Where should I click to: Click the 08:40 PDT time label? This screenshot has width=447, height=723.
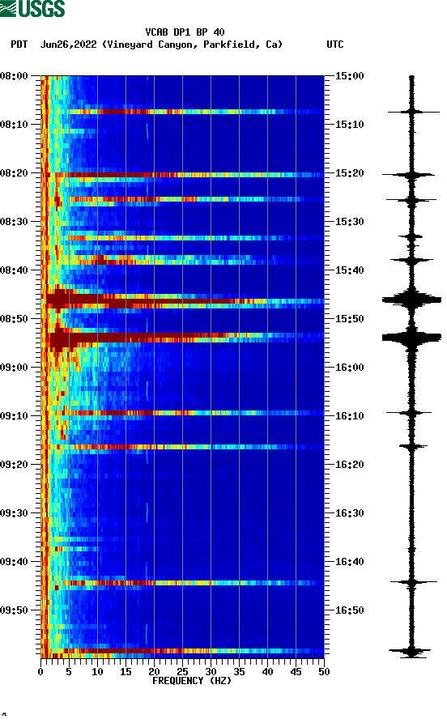(x=15, y=270)
